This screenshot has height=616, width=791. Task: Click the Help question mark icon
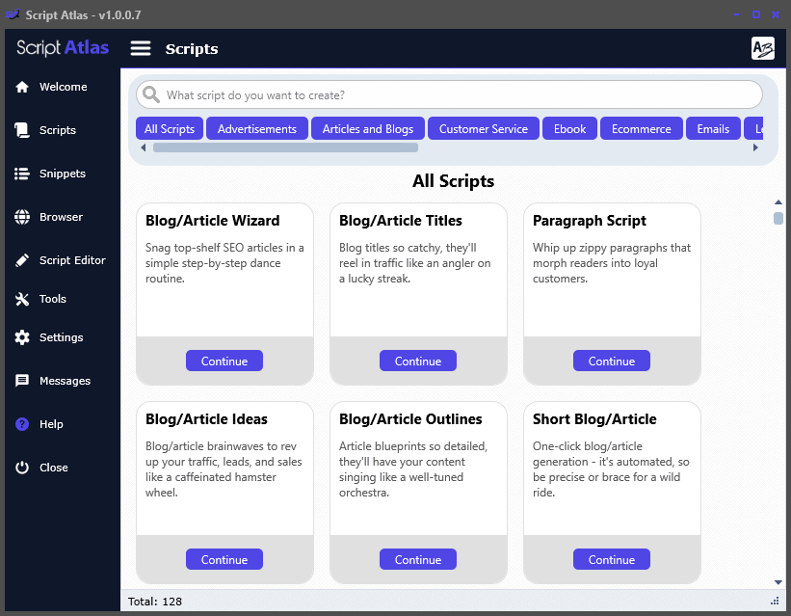[x=22, y=424]
